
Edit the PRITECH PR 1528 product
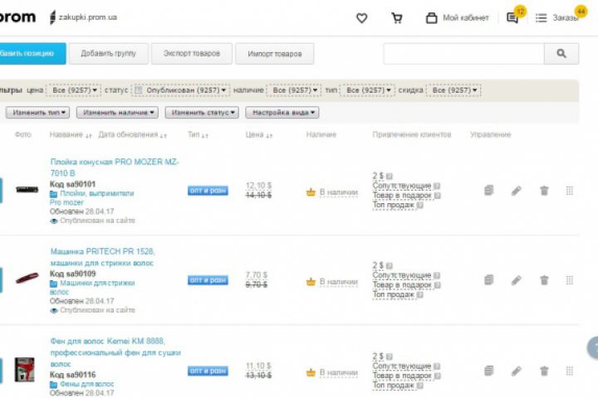517,280
